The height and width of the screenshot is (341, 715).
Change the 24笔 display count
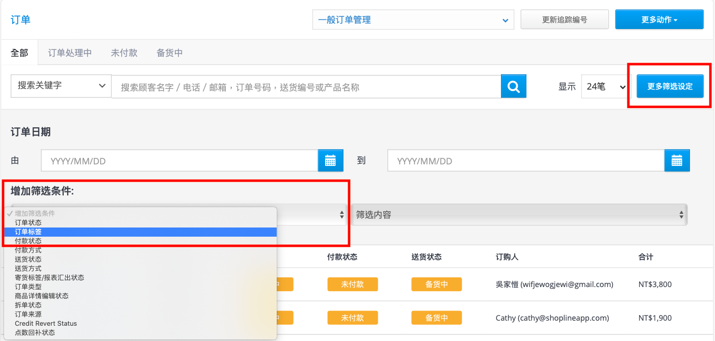pos(606,87)
